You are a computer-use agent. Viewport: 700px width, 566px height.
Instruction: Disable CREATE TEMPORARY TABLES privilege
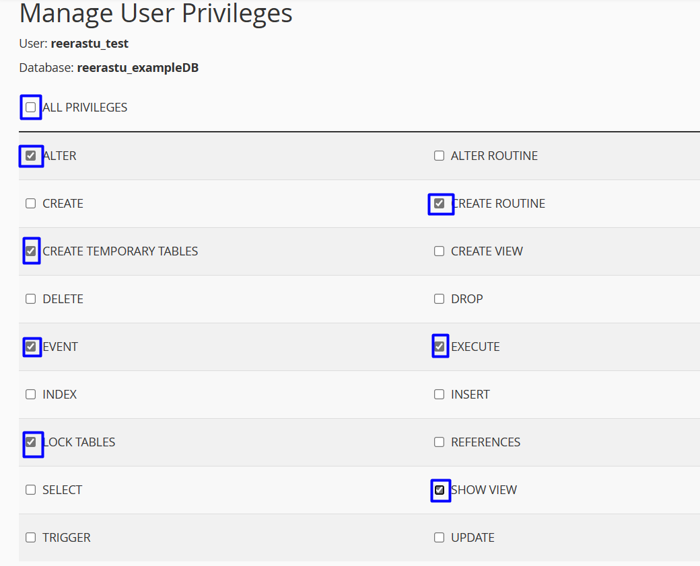click(x=31, y=251)
